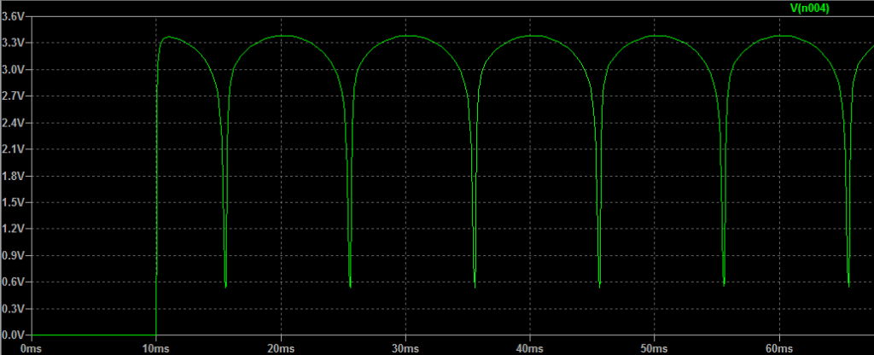This screenshot has height=355, width=874.
Task: Select the 1.5V axis label
Action: coord(13,202)
